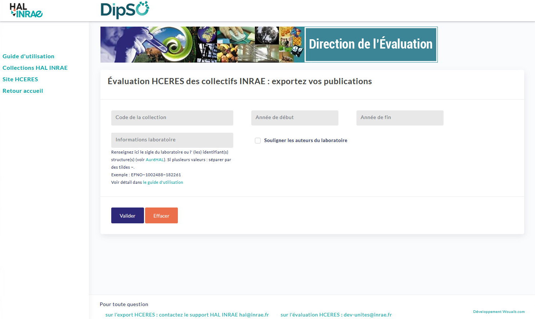Click the DipSO logo
Screen dimensions: 535x319
(125, 10)
